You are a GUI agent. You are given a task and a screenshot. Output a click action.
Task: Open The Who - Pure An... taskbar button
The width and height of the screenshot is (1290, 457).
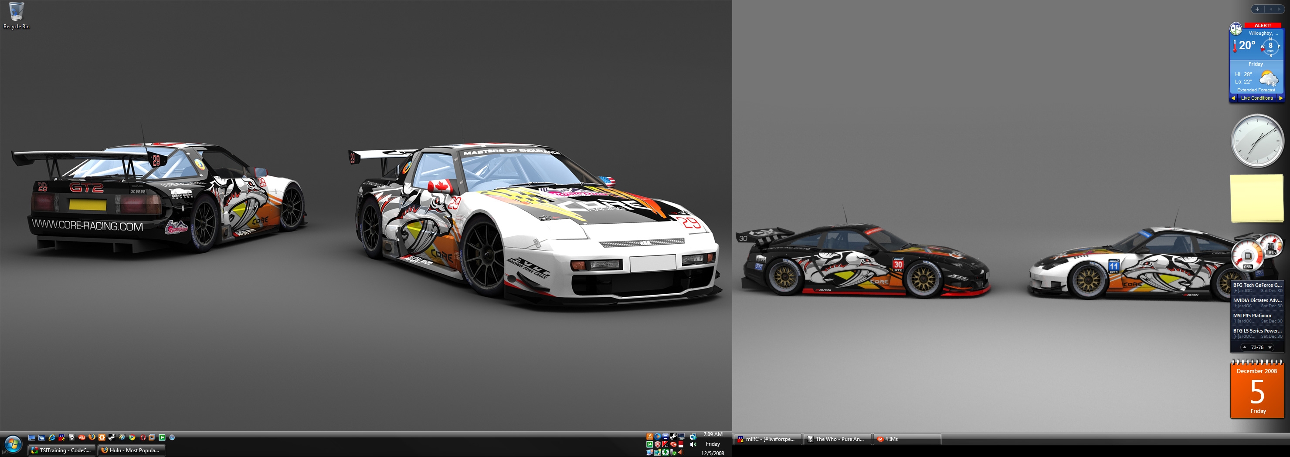837,440
